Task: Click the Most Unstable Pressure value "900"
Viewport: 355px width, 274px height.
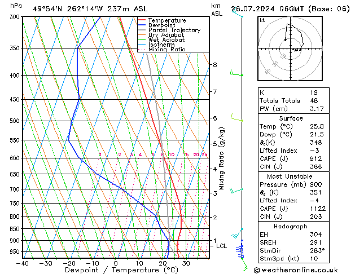Action: [316, 184]
